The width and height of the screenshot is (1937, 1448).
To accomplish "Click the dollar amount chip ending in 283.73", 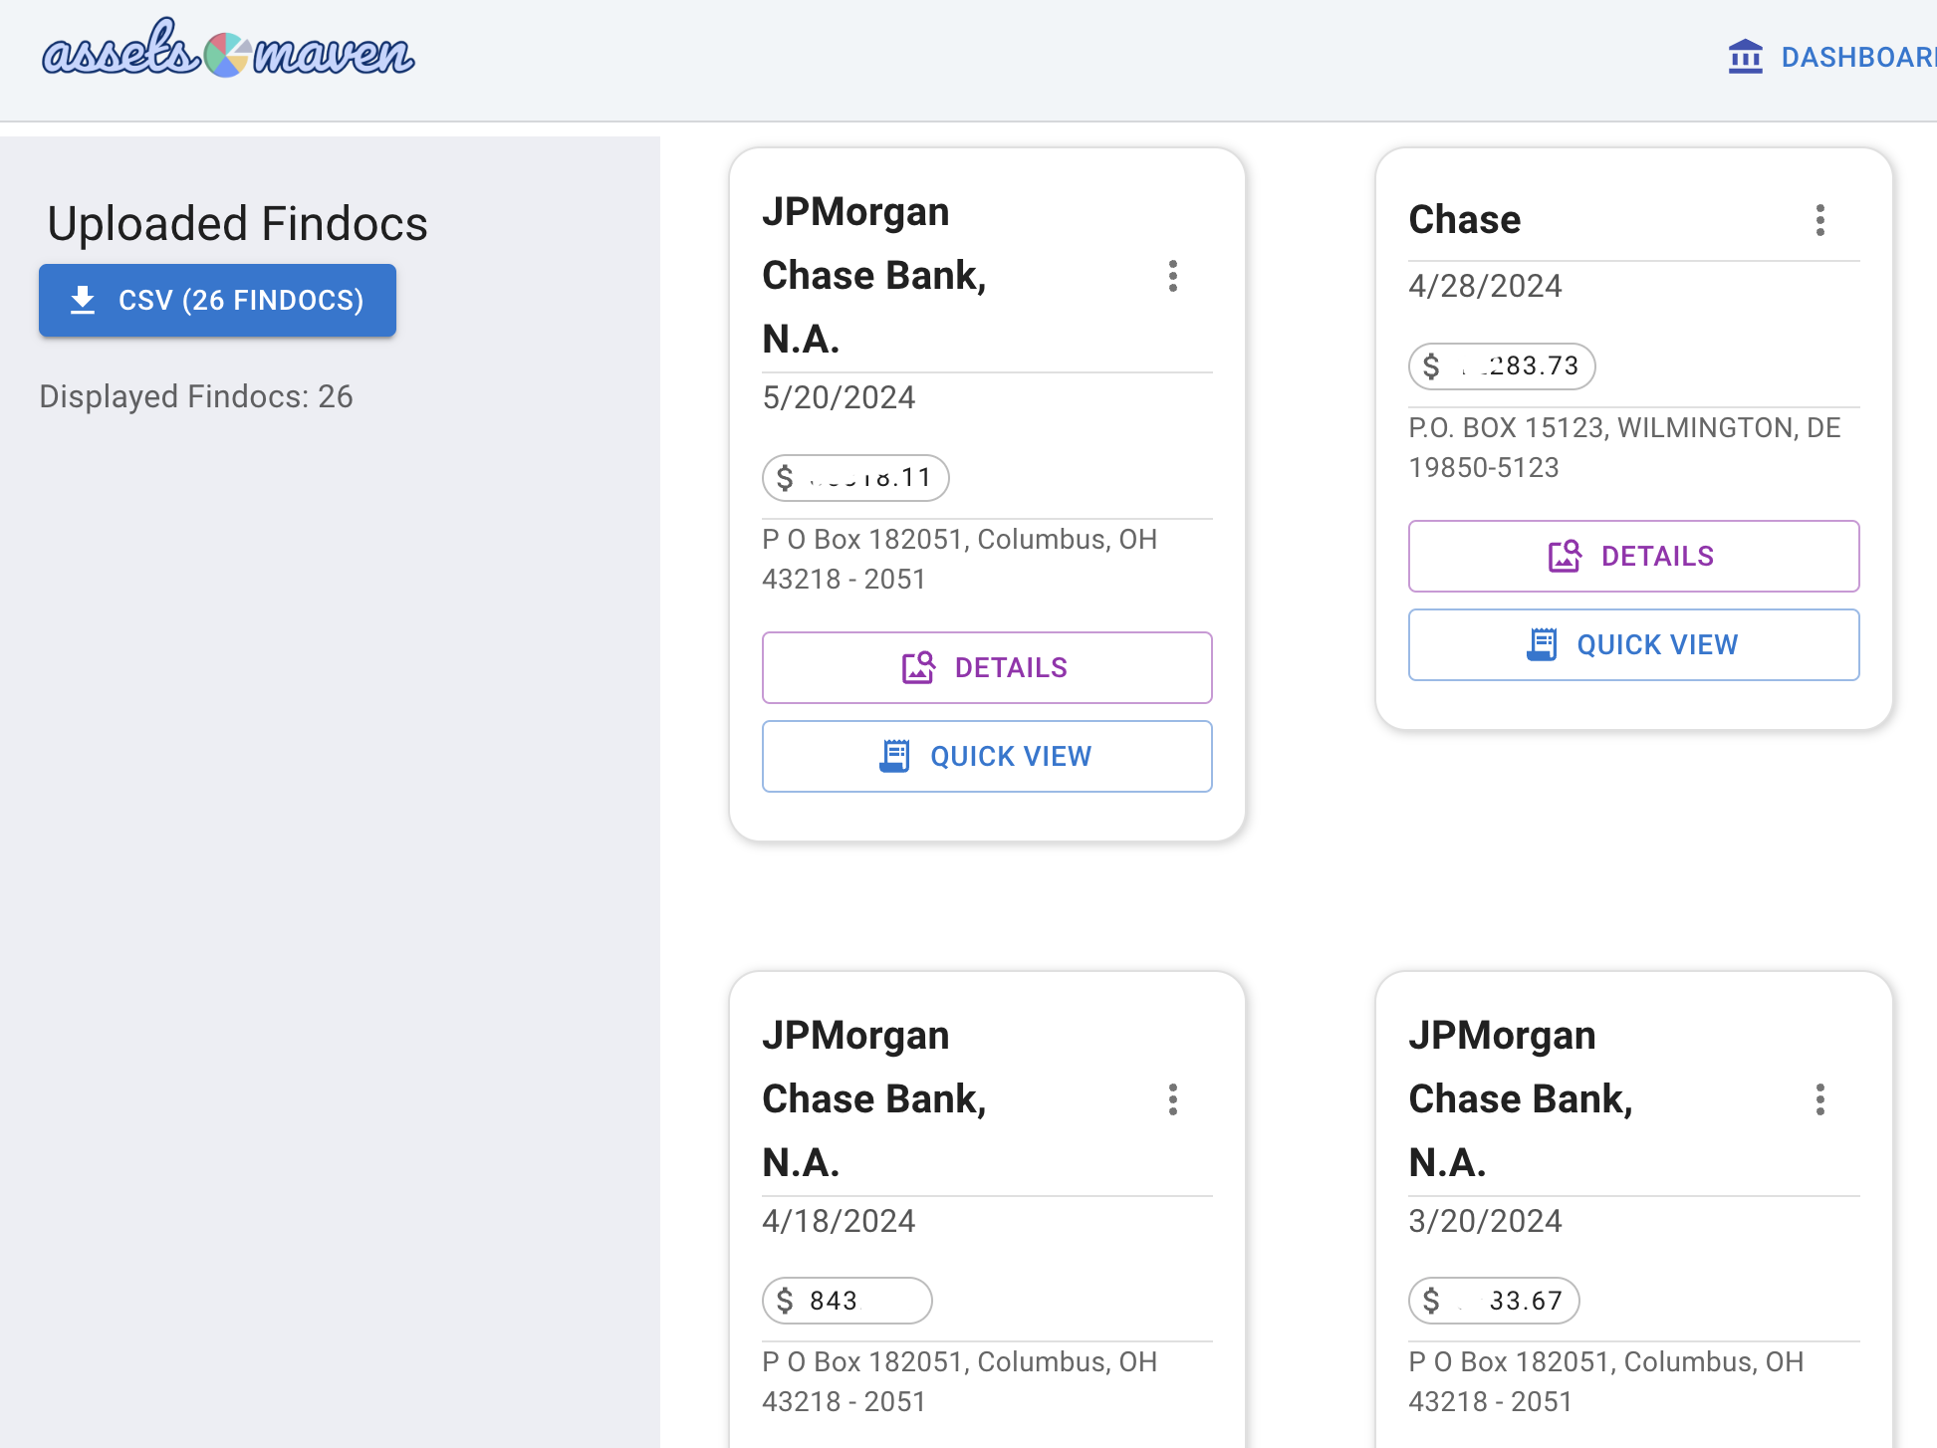I will (1502, 366).
